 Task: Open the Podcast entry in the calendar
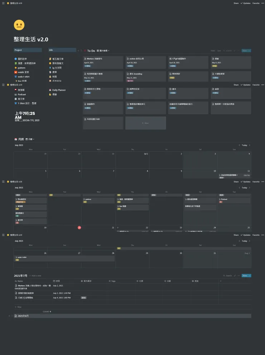(234, 201)
